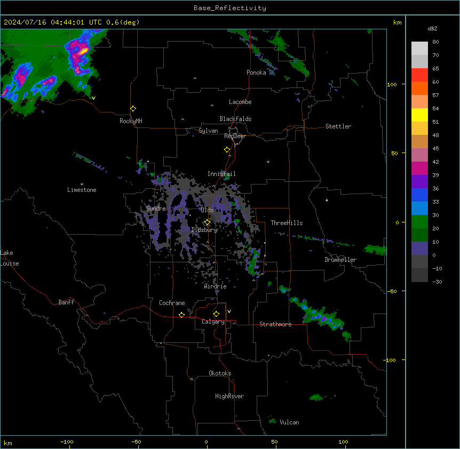Click the -50 tick label on right axis

[x=392, y=291]
